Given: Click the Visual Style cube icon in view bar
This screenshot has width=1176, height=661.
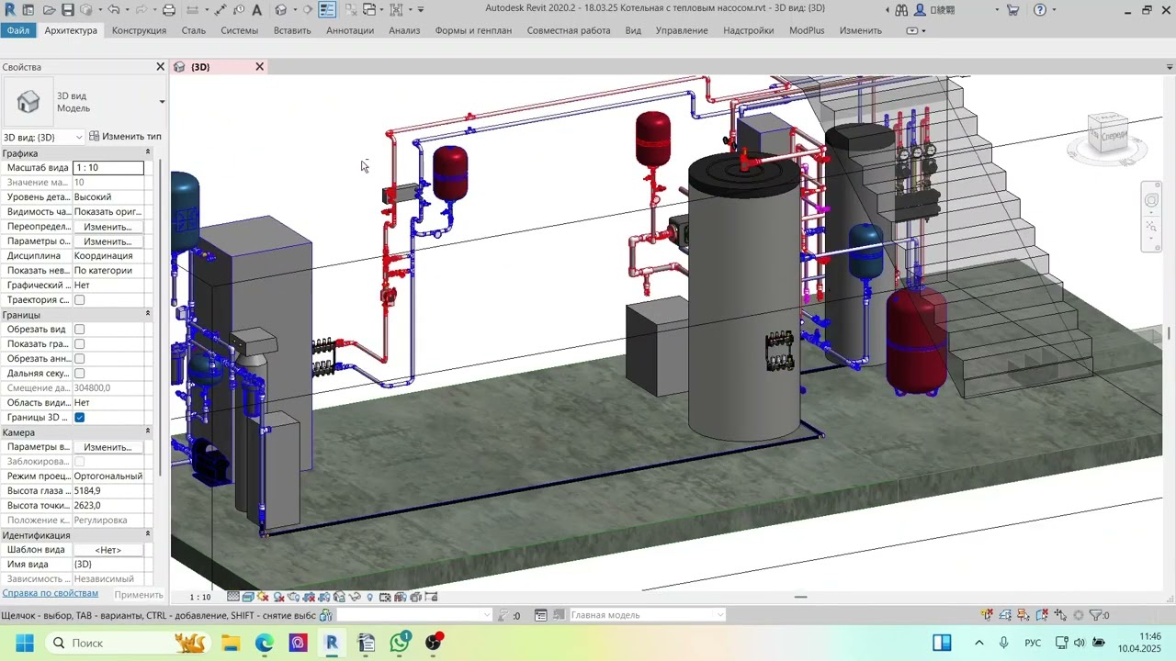Looking at the screenshot, I should coord(248,597).
